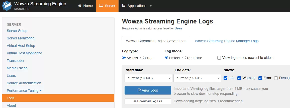The image size is (290, 108).
Task: Open the End date dropdown
Action: click(x=197, y=78)
